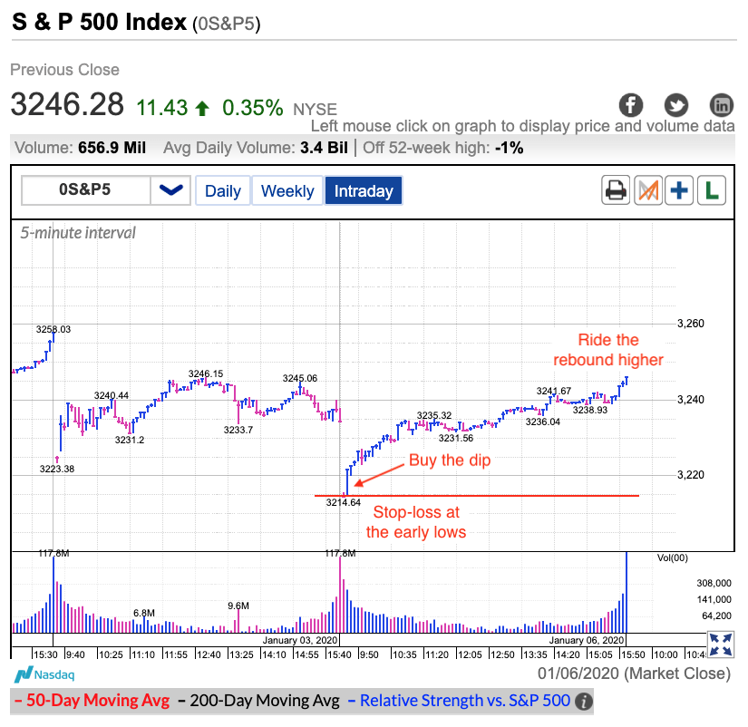
Task: Click the Vol(00) volume axis label
Action: [x=673, y=557]
